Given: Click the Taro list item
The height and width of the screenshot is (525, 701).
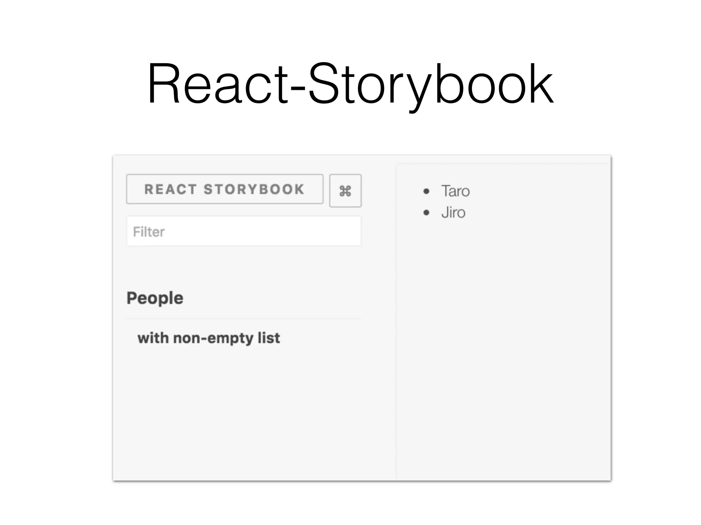Looking at the screenshot, I should tap(455, 191).
